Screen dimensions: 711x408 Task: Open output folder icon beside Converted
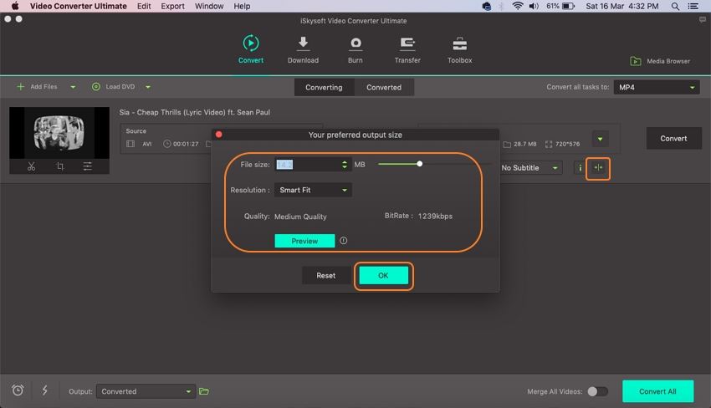(x=204, y=391)
